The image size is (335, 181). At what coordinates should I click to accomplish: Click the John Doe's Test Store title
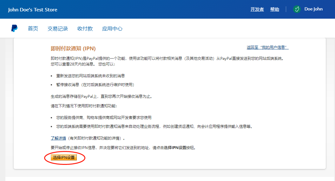pyautogui.click(x=33, y=9)
